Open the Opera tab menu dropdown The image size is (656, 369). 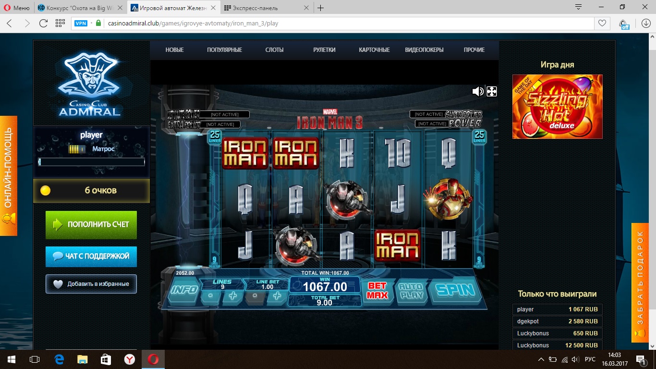[x=579, y=7]
